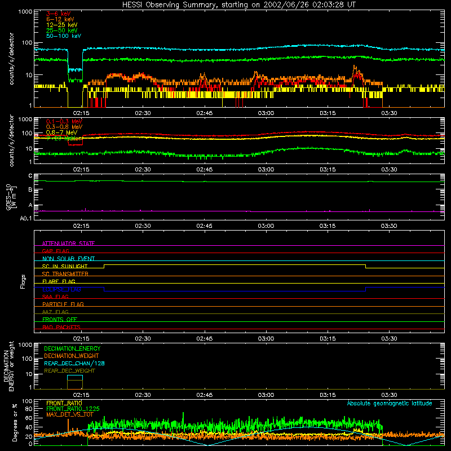Screen dimensions: 451x451
Task: Click the BAD_PACKETS flag label
Action: (61, 327)
